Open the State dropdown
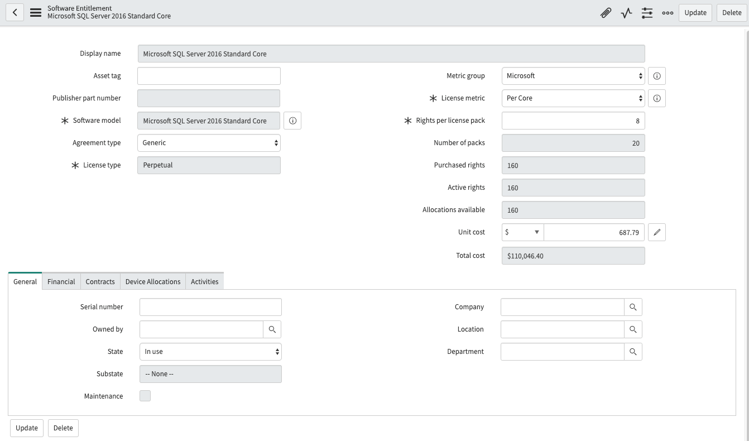749x441 pixels. (210, 352)
